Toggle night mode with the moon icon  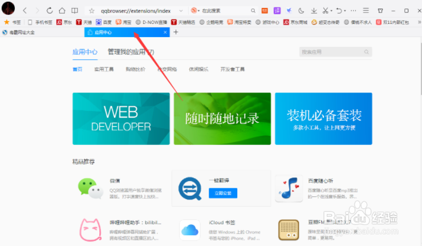coord(301,10)
